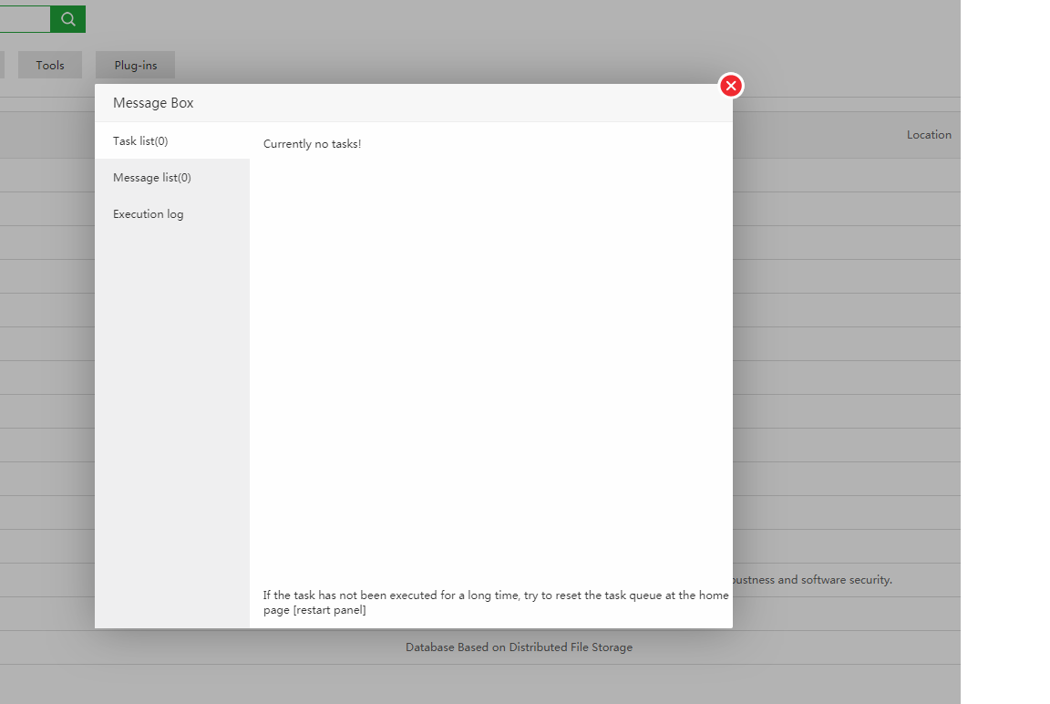This screenshot has height=704, width=1050.
Task: Click the Message Box title
Action: tap(153, 102)
